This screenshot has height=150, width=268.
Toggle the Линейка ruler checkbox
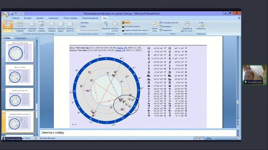[x=78, y=22]
